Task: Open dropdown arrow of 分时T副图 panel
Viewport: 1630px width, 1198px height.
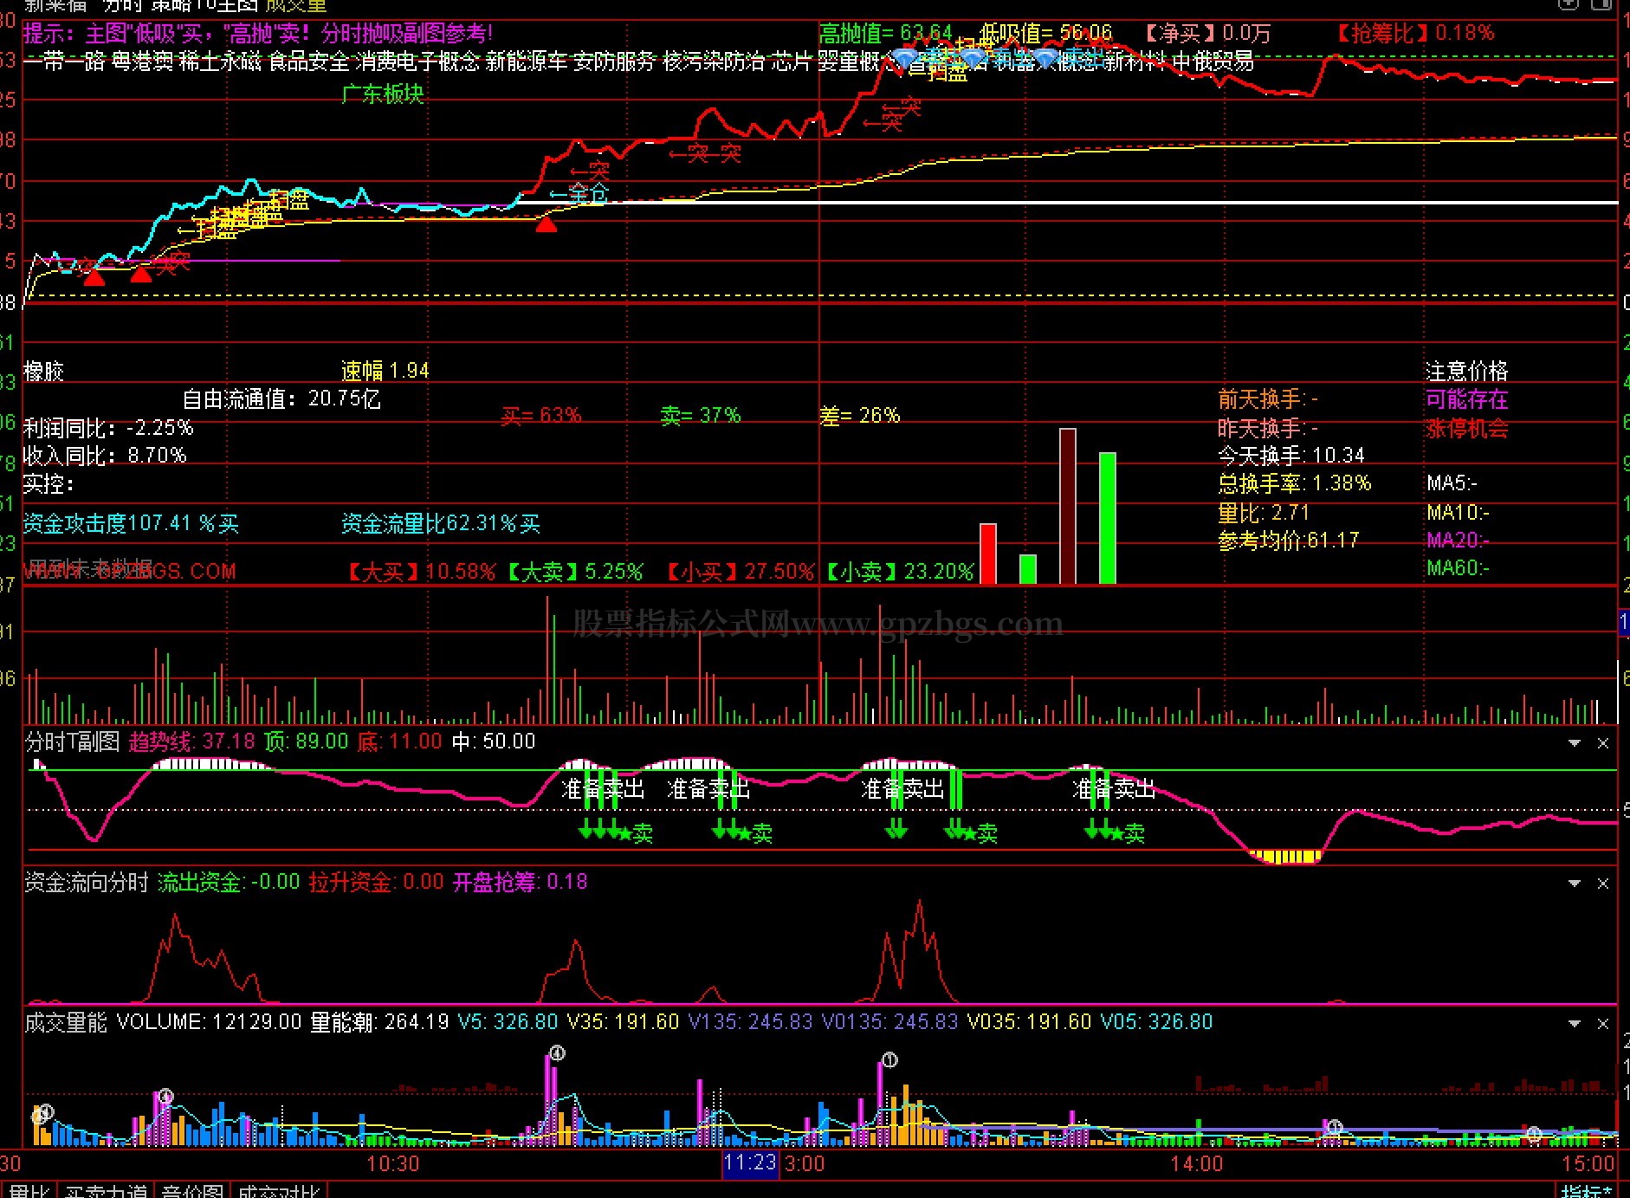Action: click(1575, 743)
